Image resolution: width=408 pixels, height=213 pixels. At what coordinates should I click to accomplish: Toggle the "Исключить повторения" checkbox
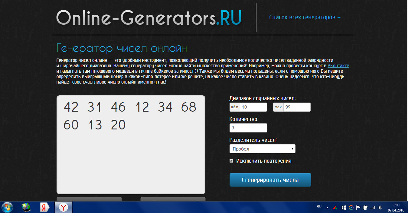[231, 161]
